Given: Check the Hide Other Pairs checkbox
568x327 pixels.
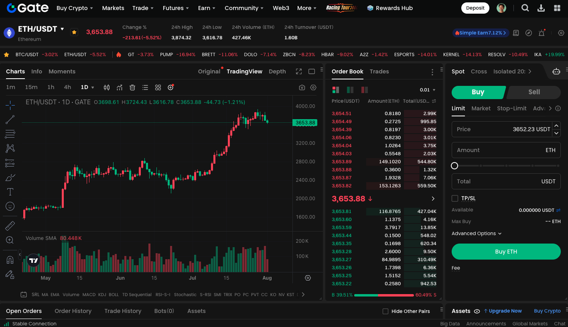Looking at the screenshot, I should click(385, 311).
